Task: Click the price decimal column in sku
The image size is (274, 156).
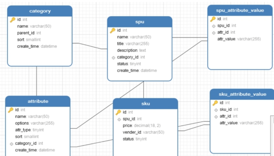Action: point(142,125)
